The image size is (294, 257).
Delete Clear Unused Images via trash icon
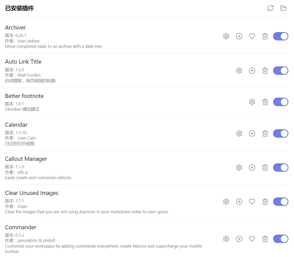[x=265, y=202]
